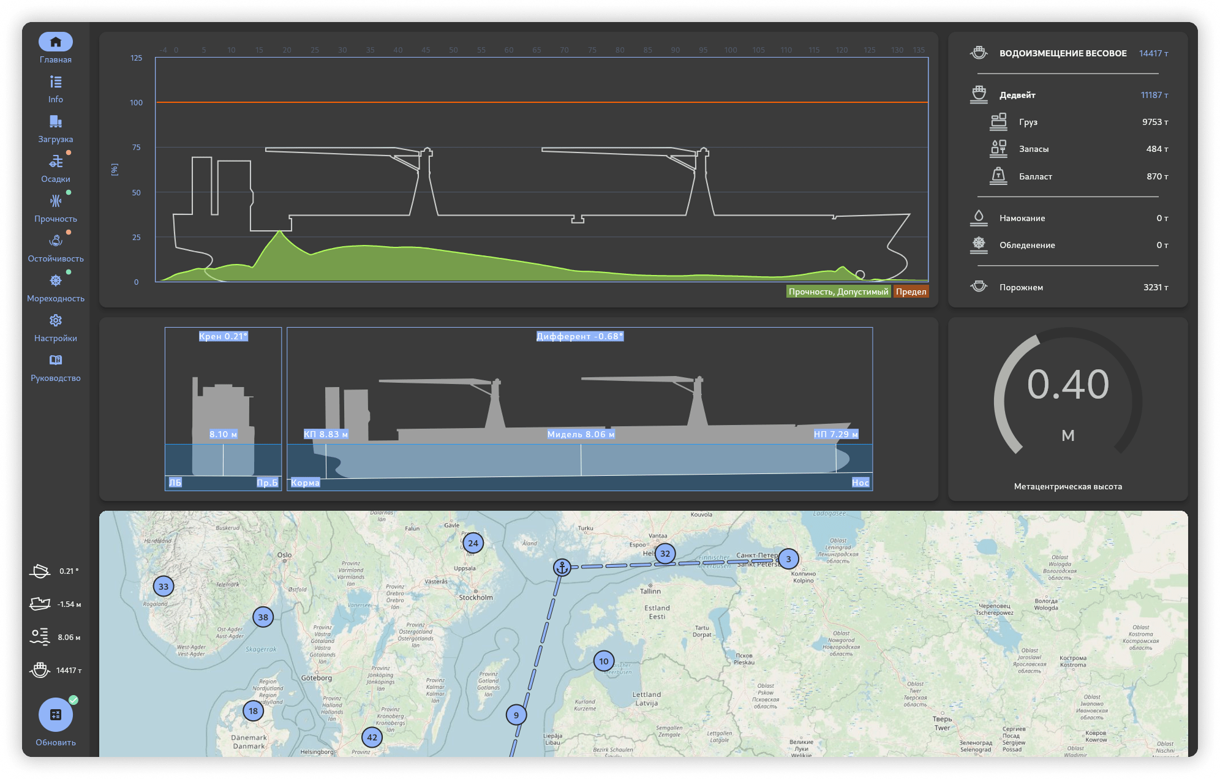This screenshot has width=1220, height=779.
Task: Click the Предел orange legend label
Action: pyautogui.click(x=911, y=292)
